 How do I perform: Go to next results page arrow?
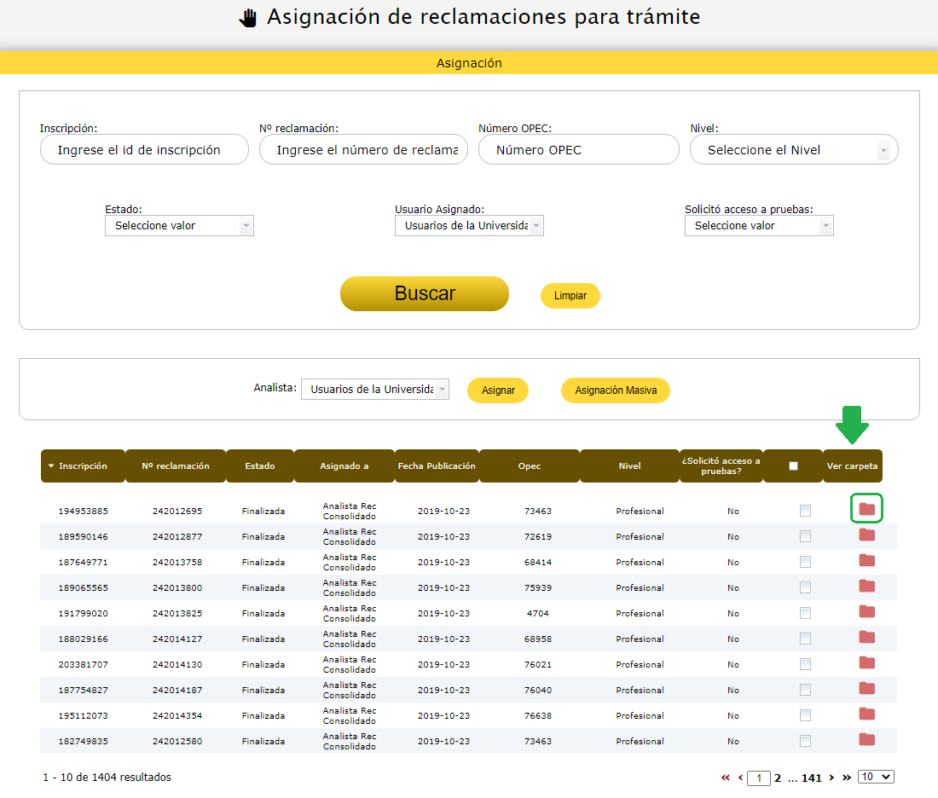pyautogui.click(x=831, y=778)
